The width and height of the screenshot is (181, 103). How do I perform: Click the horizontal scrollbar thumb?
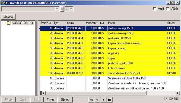[x=96, y=93]
